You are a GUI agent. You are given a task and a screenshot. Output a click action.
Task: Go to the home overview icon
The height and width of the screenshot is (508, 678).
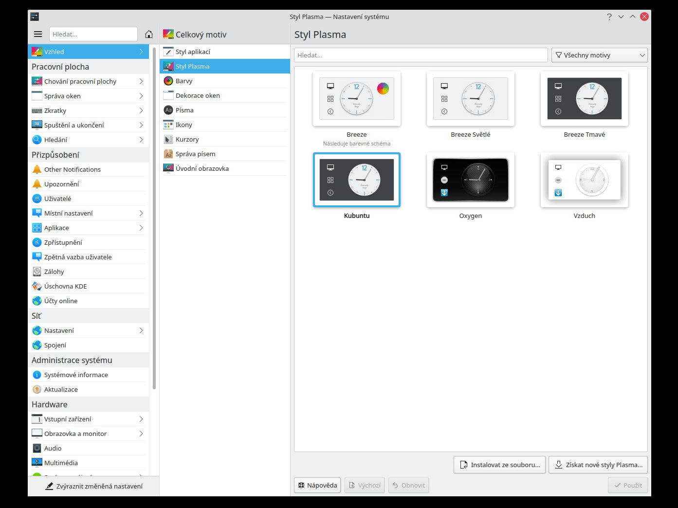tap(149, 34)
